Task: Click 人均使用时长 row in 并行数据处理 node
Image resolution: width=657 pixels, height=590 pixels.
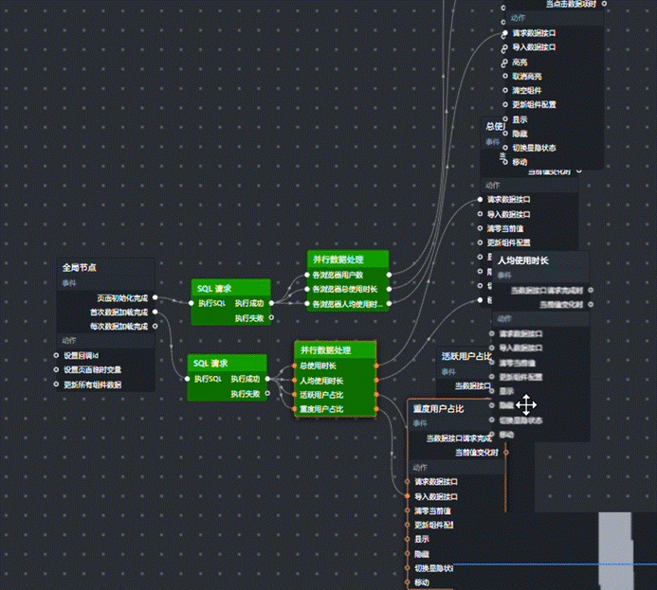Action: [336, 381]
